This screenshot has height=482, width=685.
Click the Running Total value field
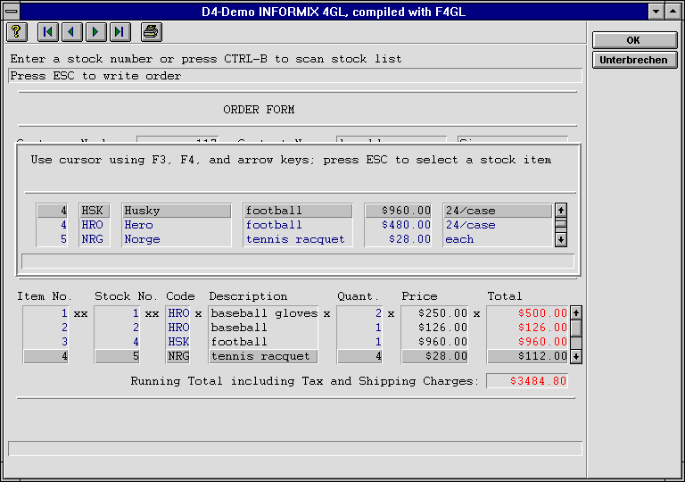(526, 381)
